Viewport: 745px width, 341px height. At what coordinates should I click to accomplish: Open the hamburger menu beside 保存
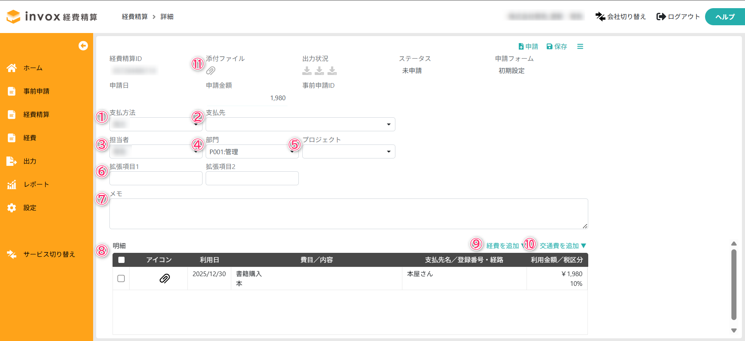[580, 47]
